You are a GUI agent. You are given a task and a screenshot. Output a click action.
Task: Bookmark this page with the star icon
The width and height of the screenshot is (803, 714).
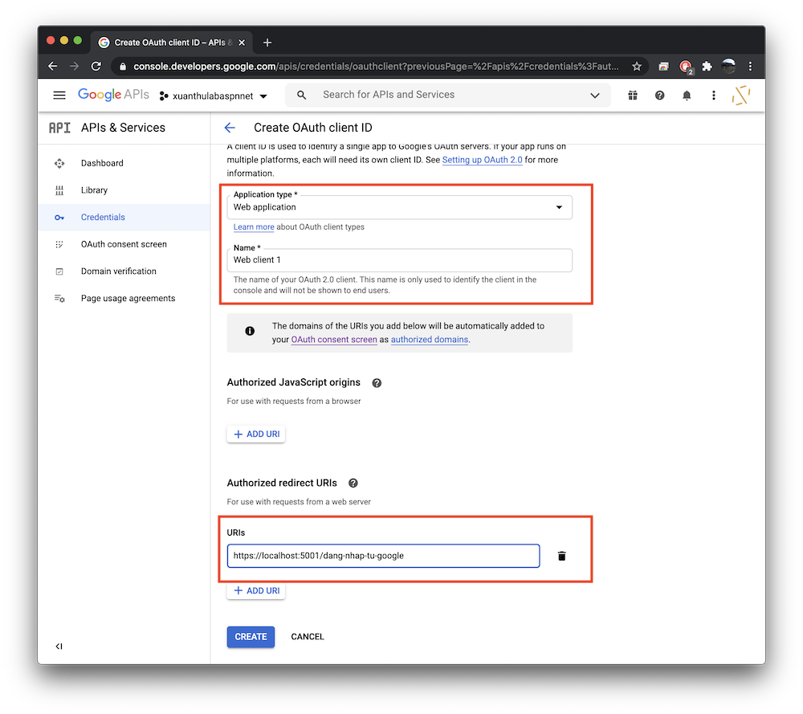click(x=637, y=66)
